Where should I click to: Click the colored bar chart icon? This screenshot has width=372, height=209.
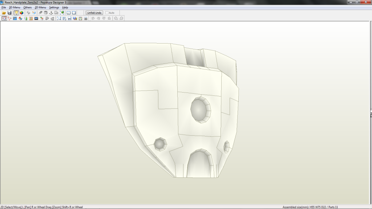tap(75, 19)
